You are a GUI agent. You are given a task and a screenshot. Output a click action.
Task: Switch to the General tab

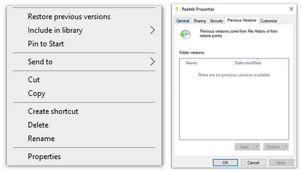click(183, 21)
